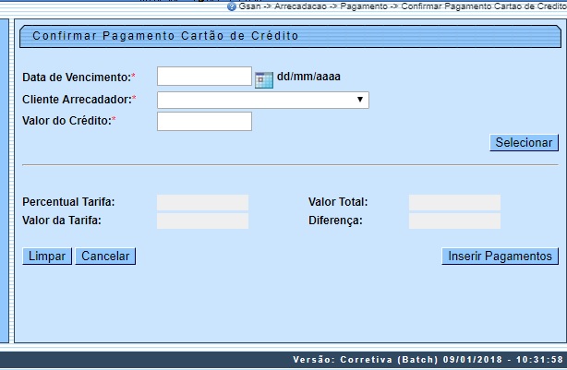Viewport: 567px width, 370px height.
Task: Open the calendar date picker icon
Action: coord(264,80)
